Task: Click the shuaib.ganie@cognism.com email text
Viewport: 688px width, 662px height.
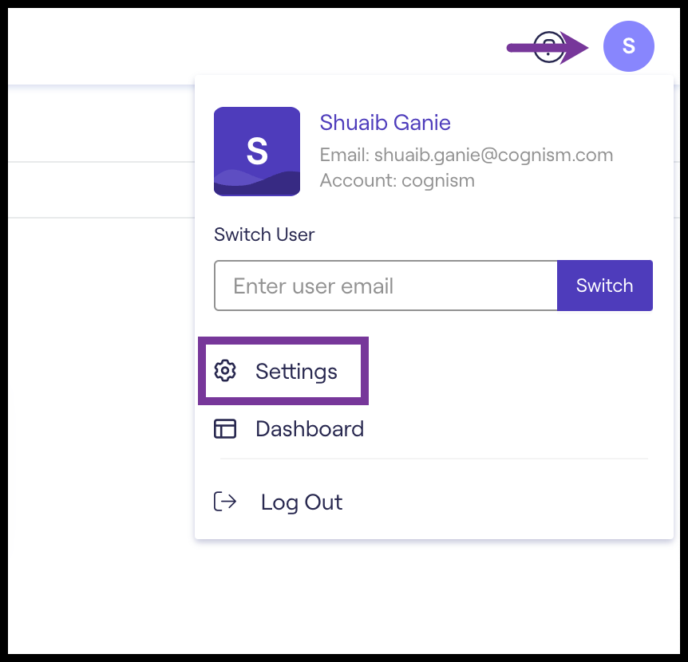Action: 493,155
